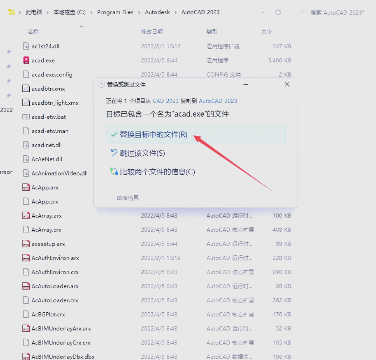Click the acad-etw.bat file icon
The image size is (376, 360).
pos(26,117)
